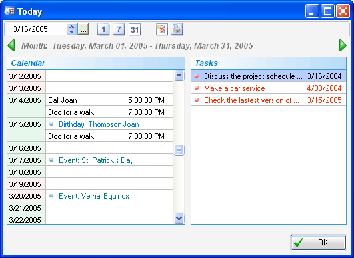Image resolution: width=354 pixels, height=258 pixels.
Task: Select calendar date cell 3/13/2005
Action: click(27, 88)
